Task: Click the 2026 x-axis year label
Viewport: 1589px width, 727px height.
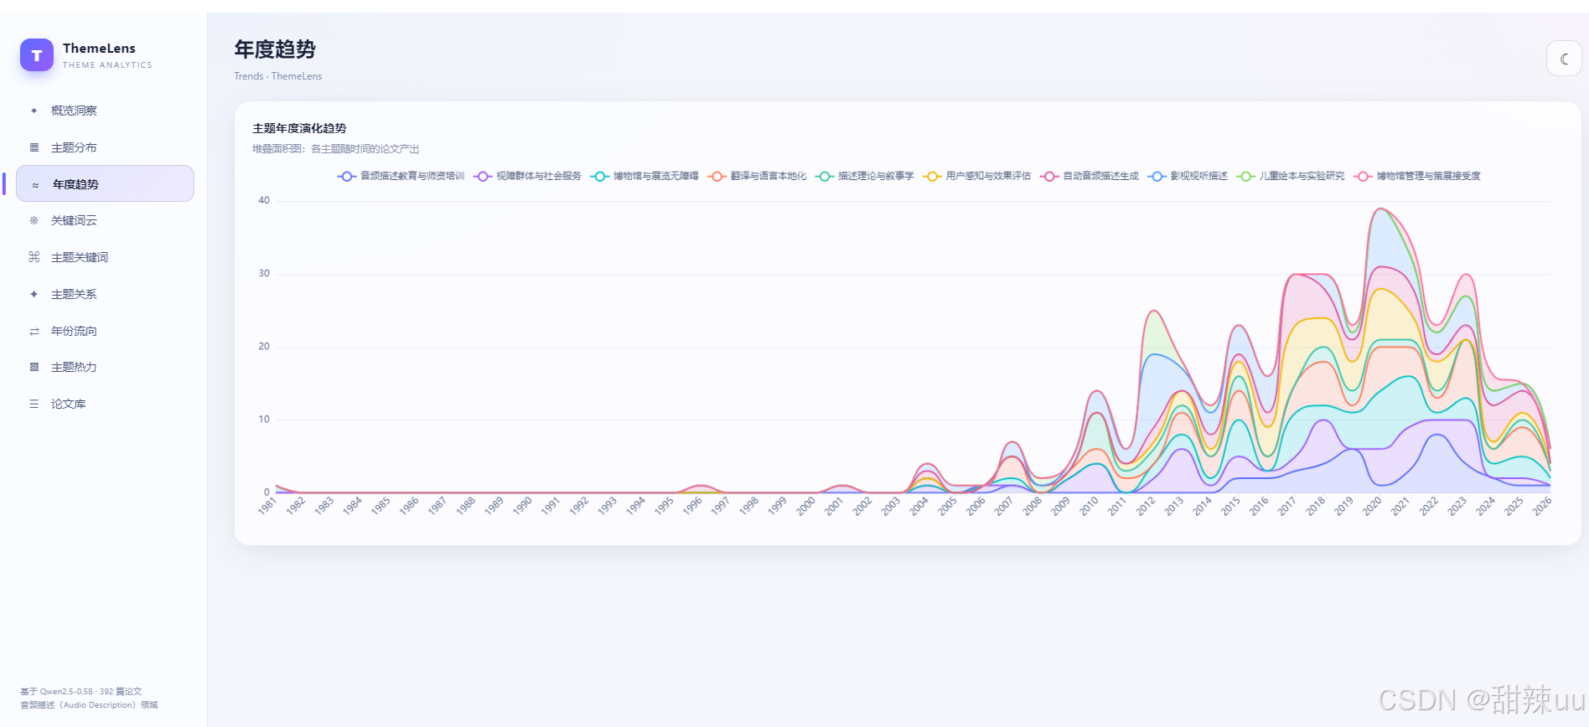Action: 1542,506
